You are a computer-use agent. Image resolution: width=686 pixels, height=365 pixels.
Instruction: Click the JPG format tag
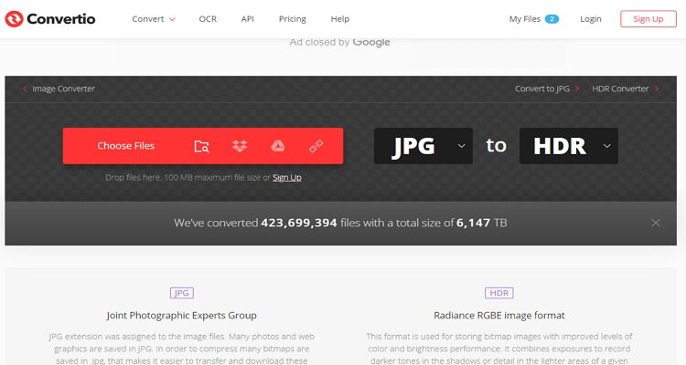182,293
